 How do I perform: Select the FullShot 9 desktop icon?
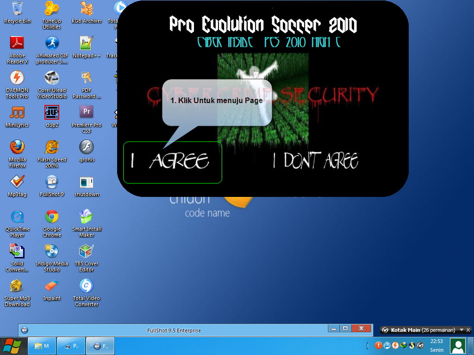(x=52, y=186)
